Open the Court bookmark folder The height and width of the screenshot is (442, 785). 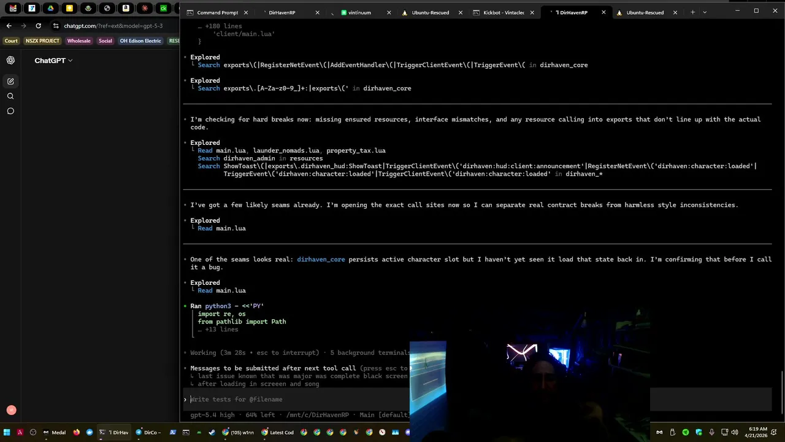click(x=11, y=41)
